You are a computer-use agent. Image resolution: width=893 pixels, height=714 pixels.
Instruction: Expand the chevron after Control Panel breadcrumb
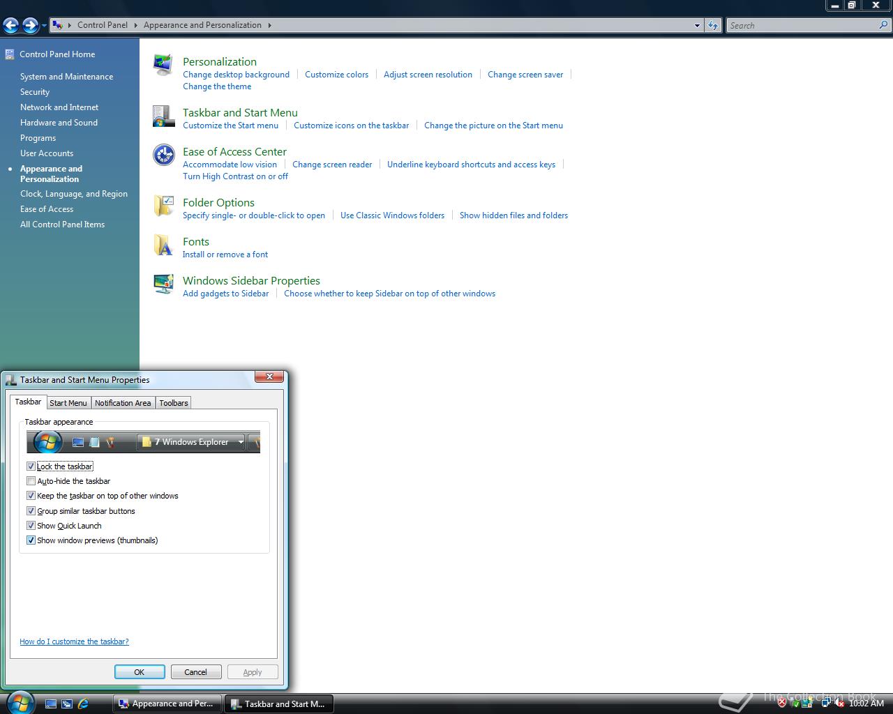pyautogui.click(x=136, y=25)
